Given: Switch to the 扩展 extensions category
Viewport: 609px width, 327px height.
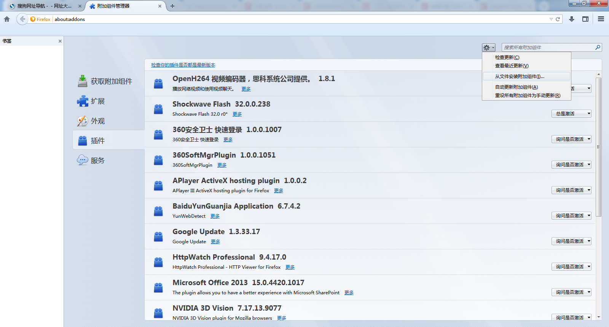Looking at the screenshot, I should click(x=108, y=101).
